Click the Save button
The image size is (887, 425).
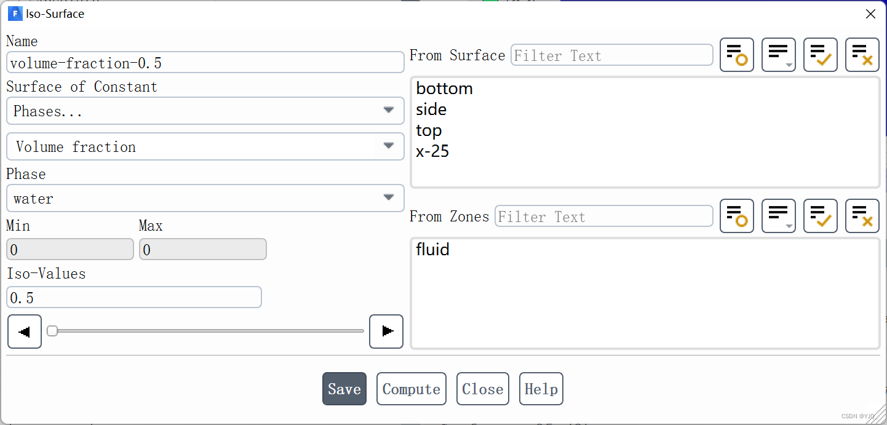344,389
